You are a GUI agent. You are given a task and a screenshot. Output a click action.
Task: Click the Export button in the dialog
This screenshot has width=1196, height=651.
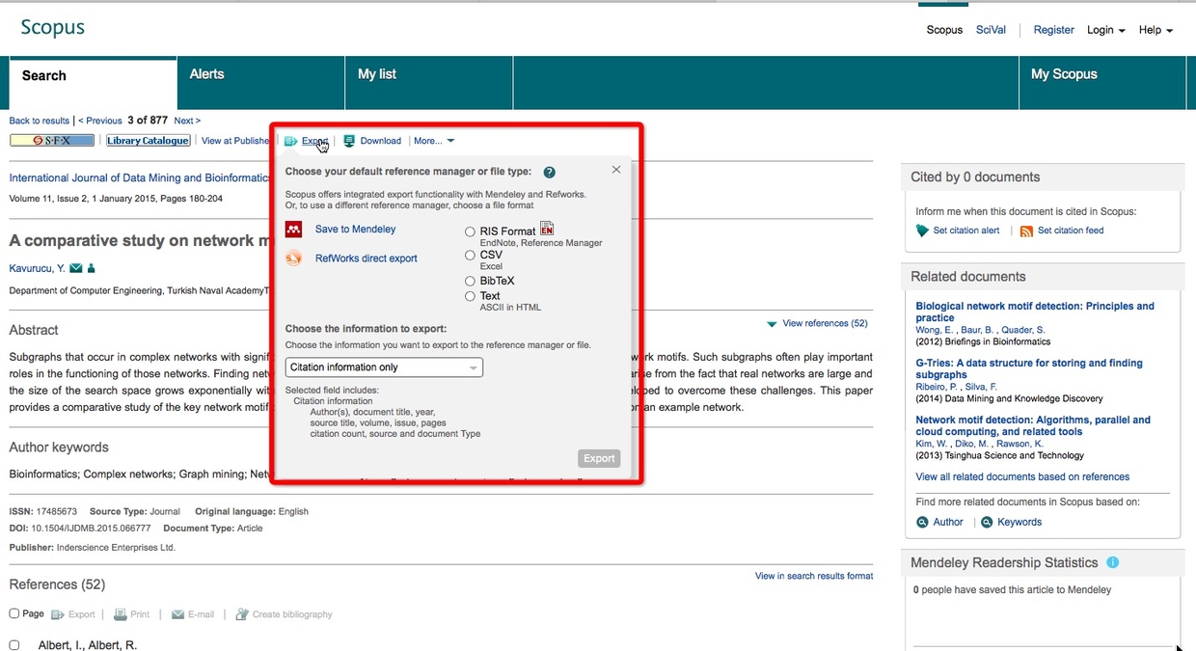click(x=599, y=458)
